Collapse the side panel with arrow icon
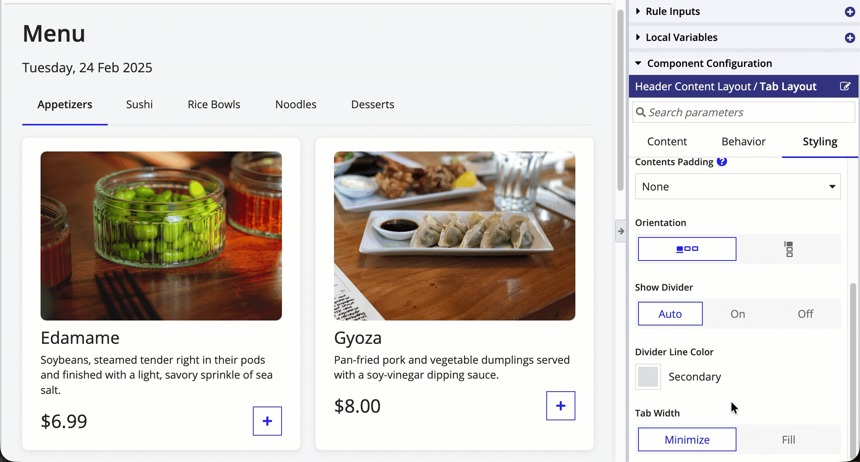The image size is (860, 462). (x=621, y=231)
